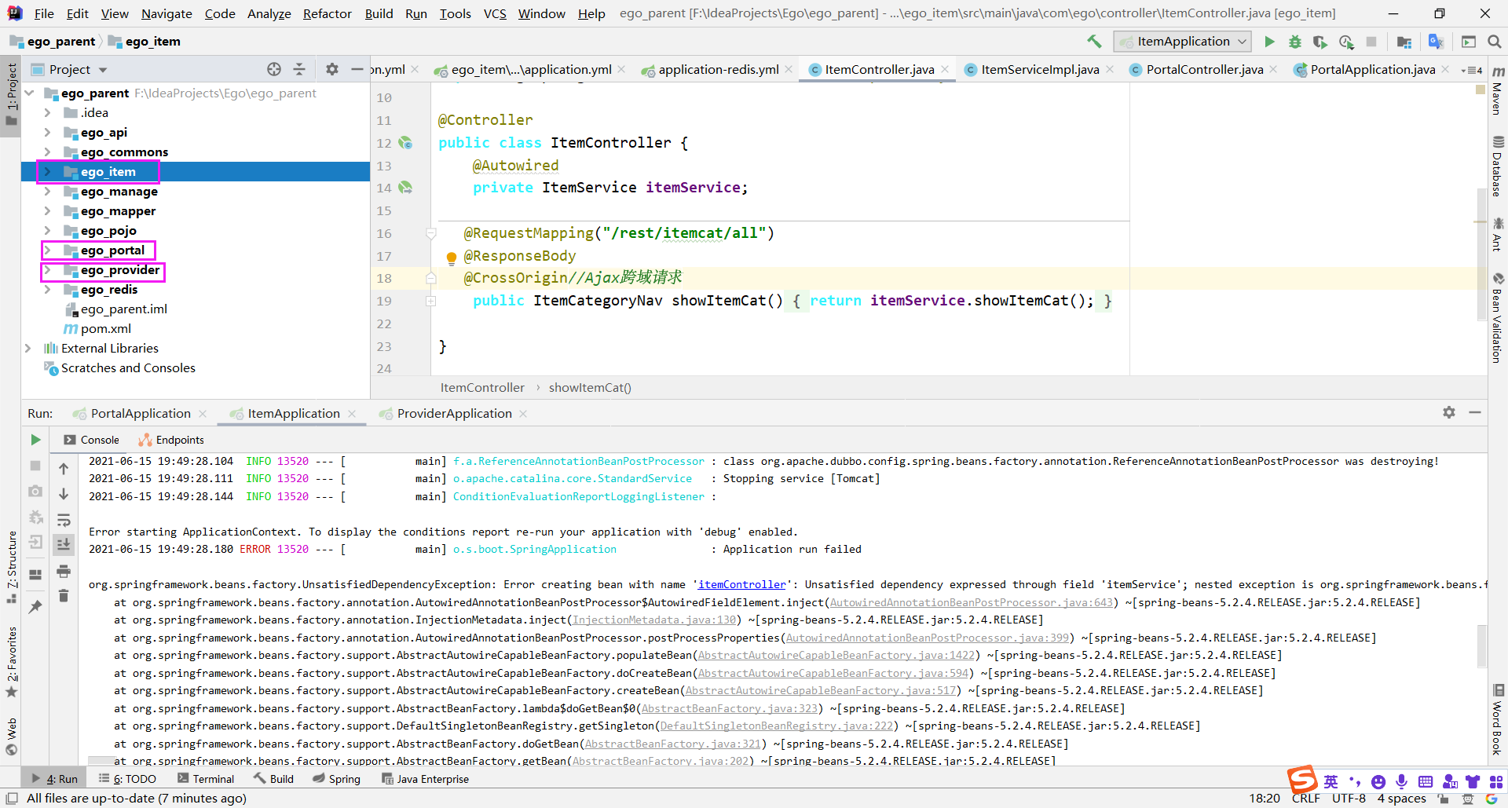The image size is (1508, 808).
Task: Click CRLF line separator in status bar
Action: click(x=1305, y=798)
